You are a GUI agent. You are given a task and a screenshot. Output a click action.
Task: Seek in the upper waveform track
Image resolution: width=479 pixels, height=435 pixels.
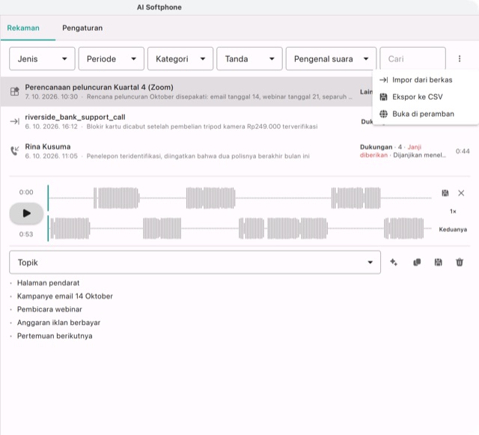coord(240,198)
